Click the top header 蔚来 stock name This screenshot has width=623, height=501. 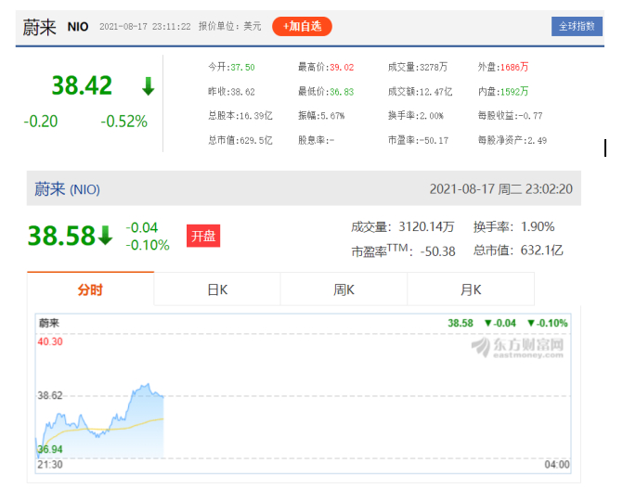(39, 28)
